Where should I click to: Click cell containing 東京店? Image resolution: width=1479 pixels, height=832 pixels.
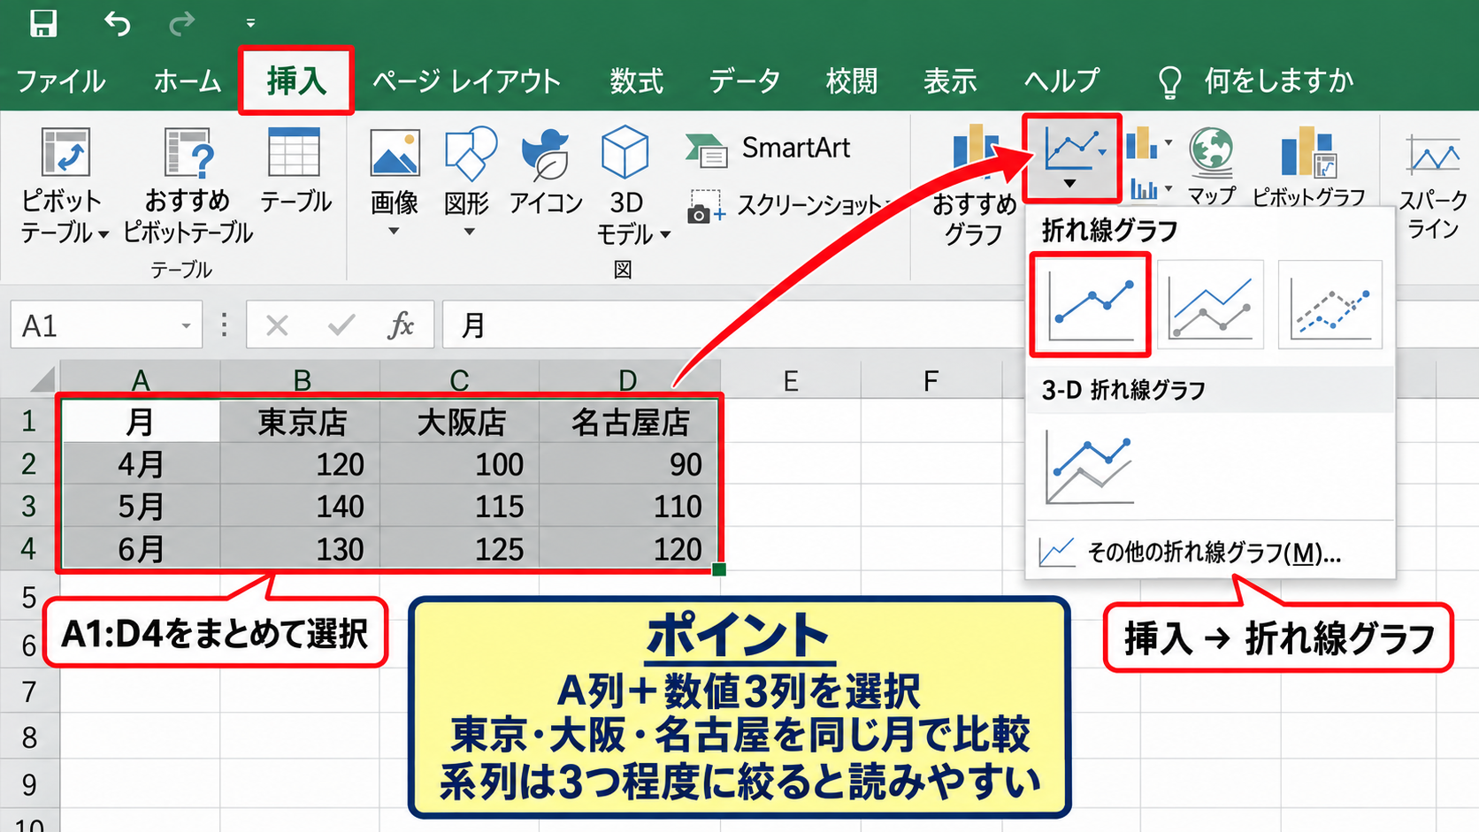point(301,422)
